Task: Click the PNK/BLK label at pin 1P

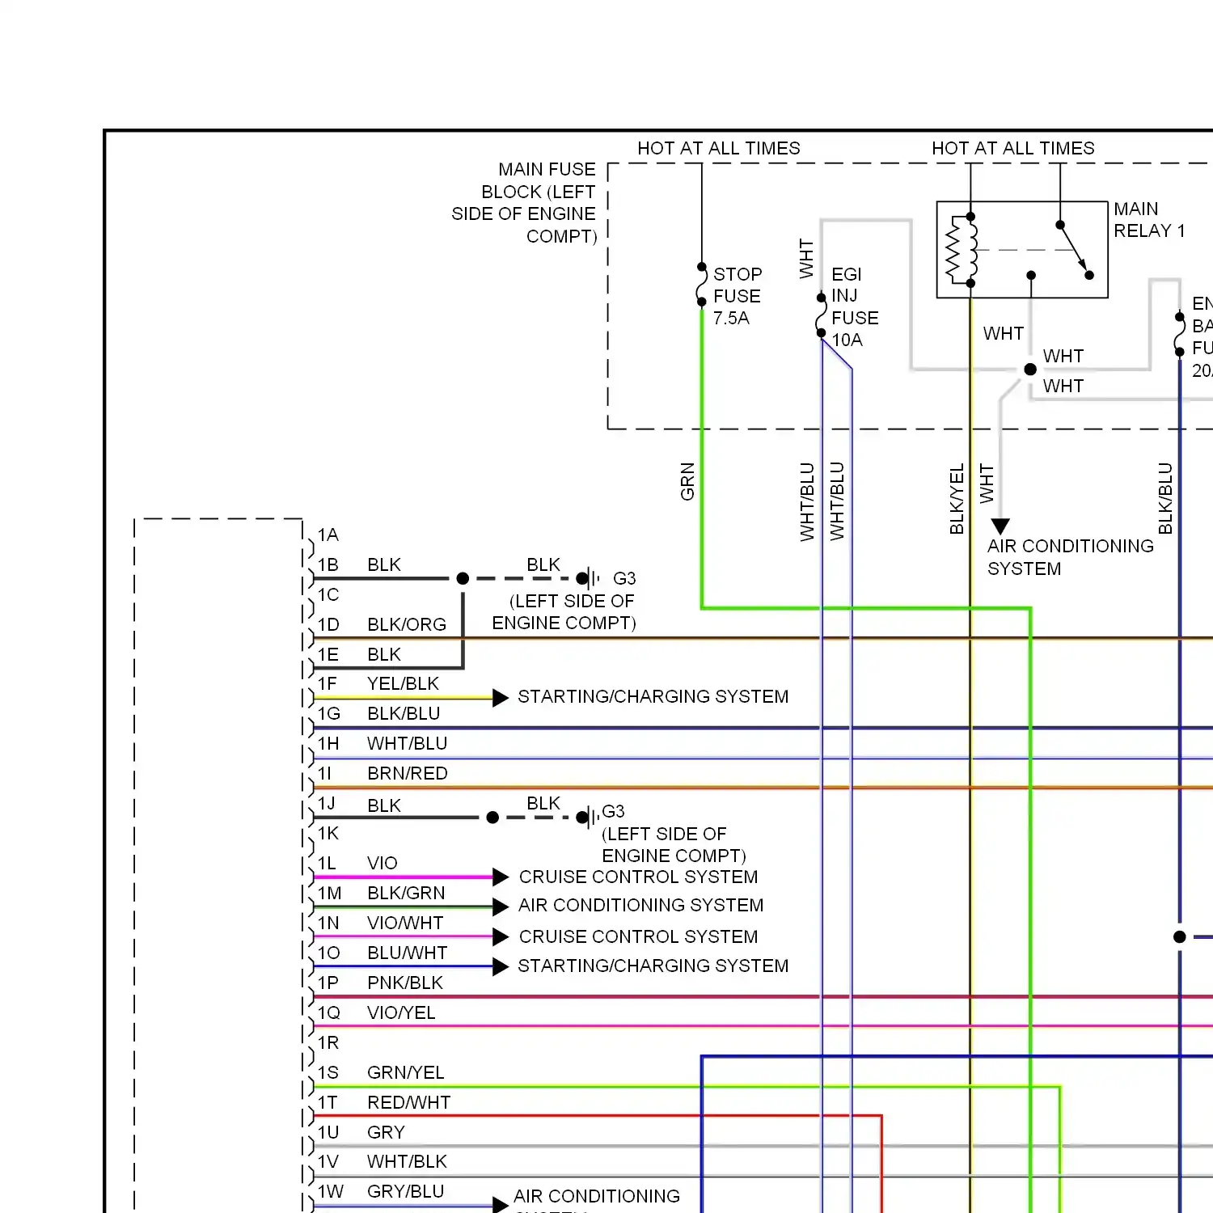Action: coord(405,983)
